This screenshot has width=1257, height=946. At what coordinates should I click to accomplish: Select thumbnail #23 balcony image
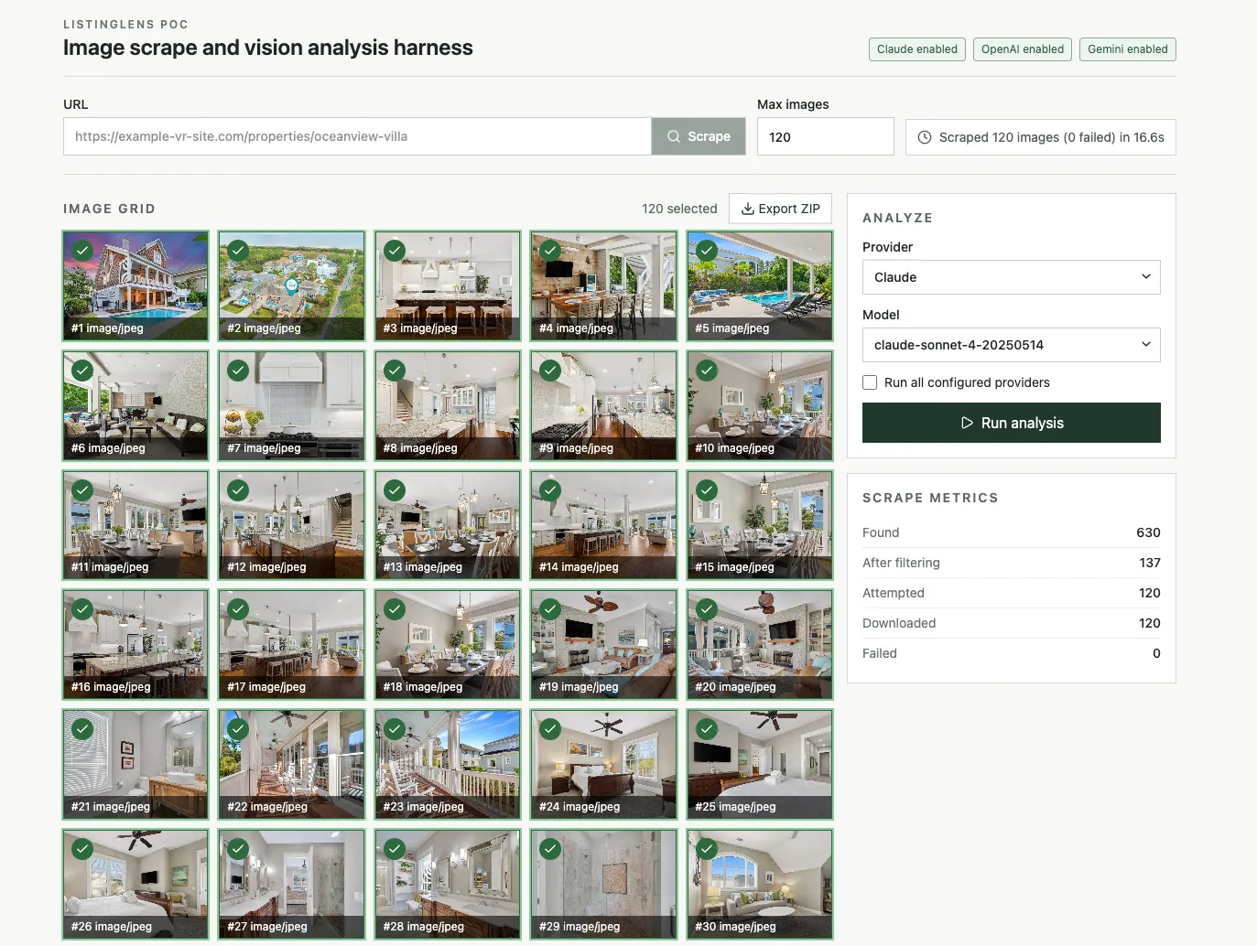click(448, 764)
